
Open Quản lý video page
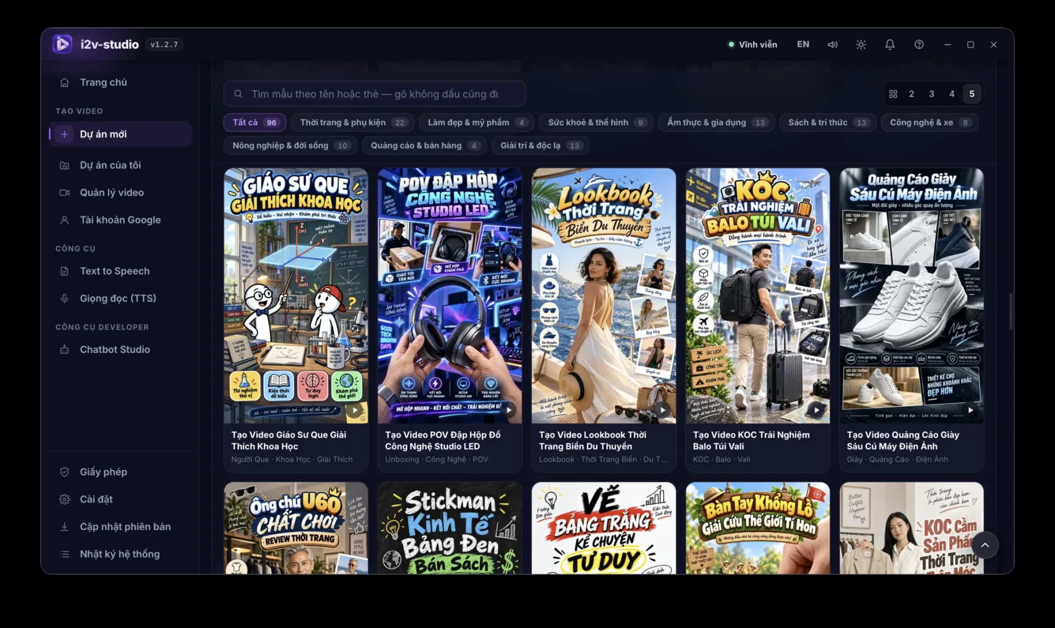tap(120, 192)
